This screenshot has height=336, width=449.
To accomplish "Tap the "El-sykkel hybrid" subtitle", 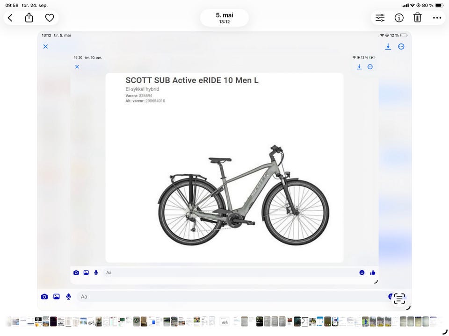I will [x=142, y=89].
